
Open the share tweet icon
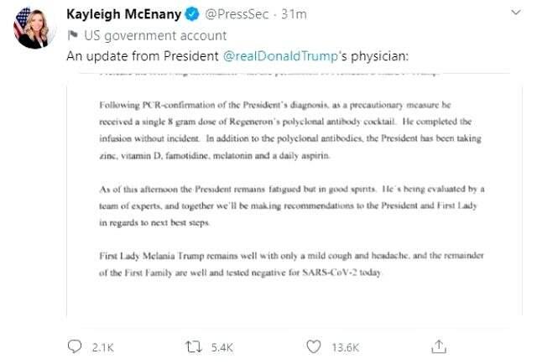[438, 346]
